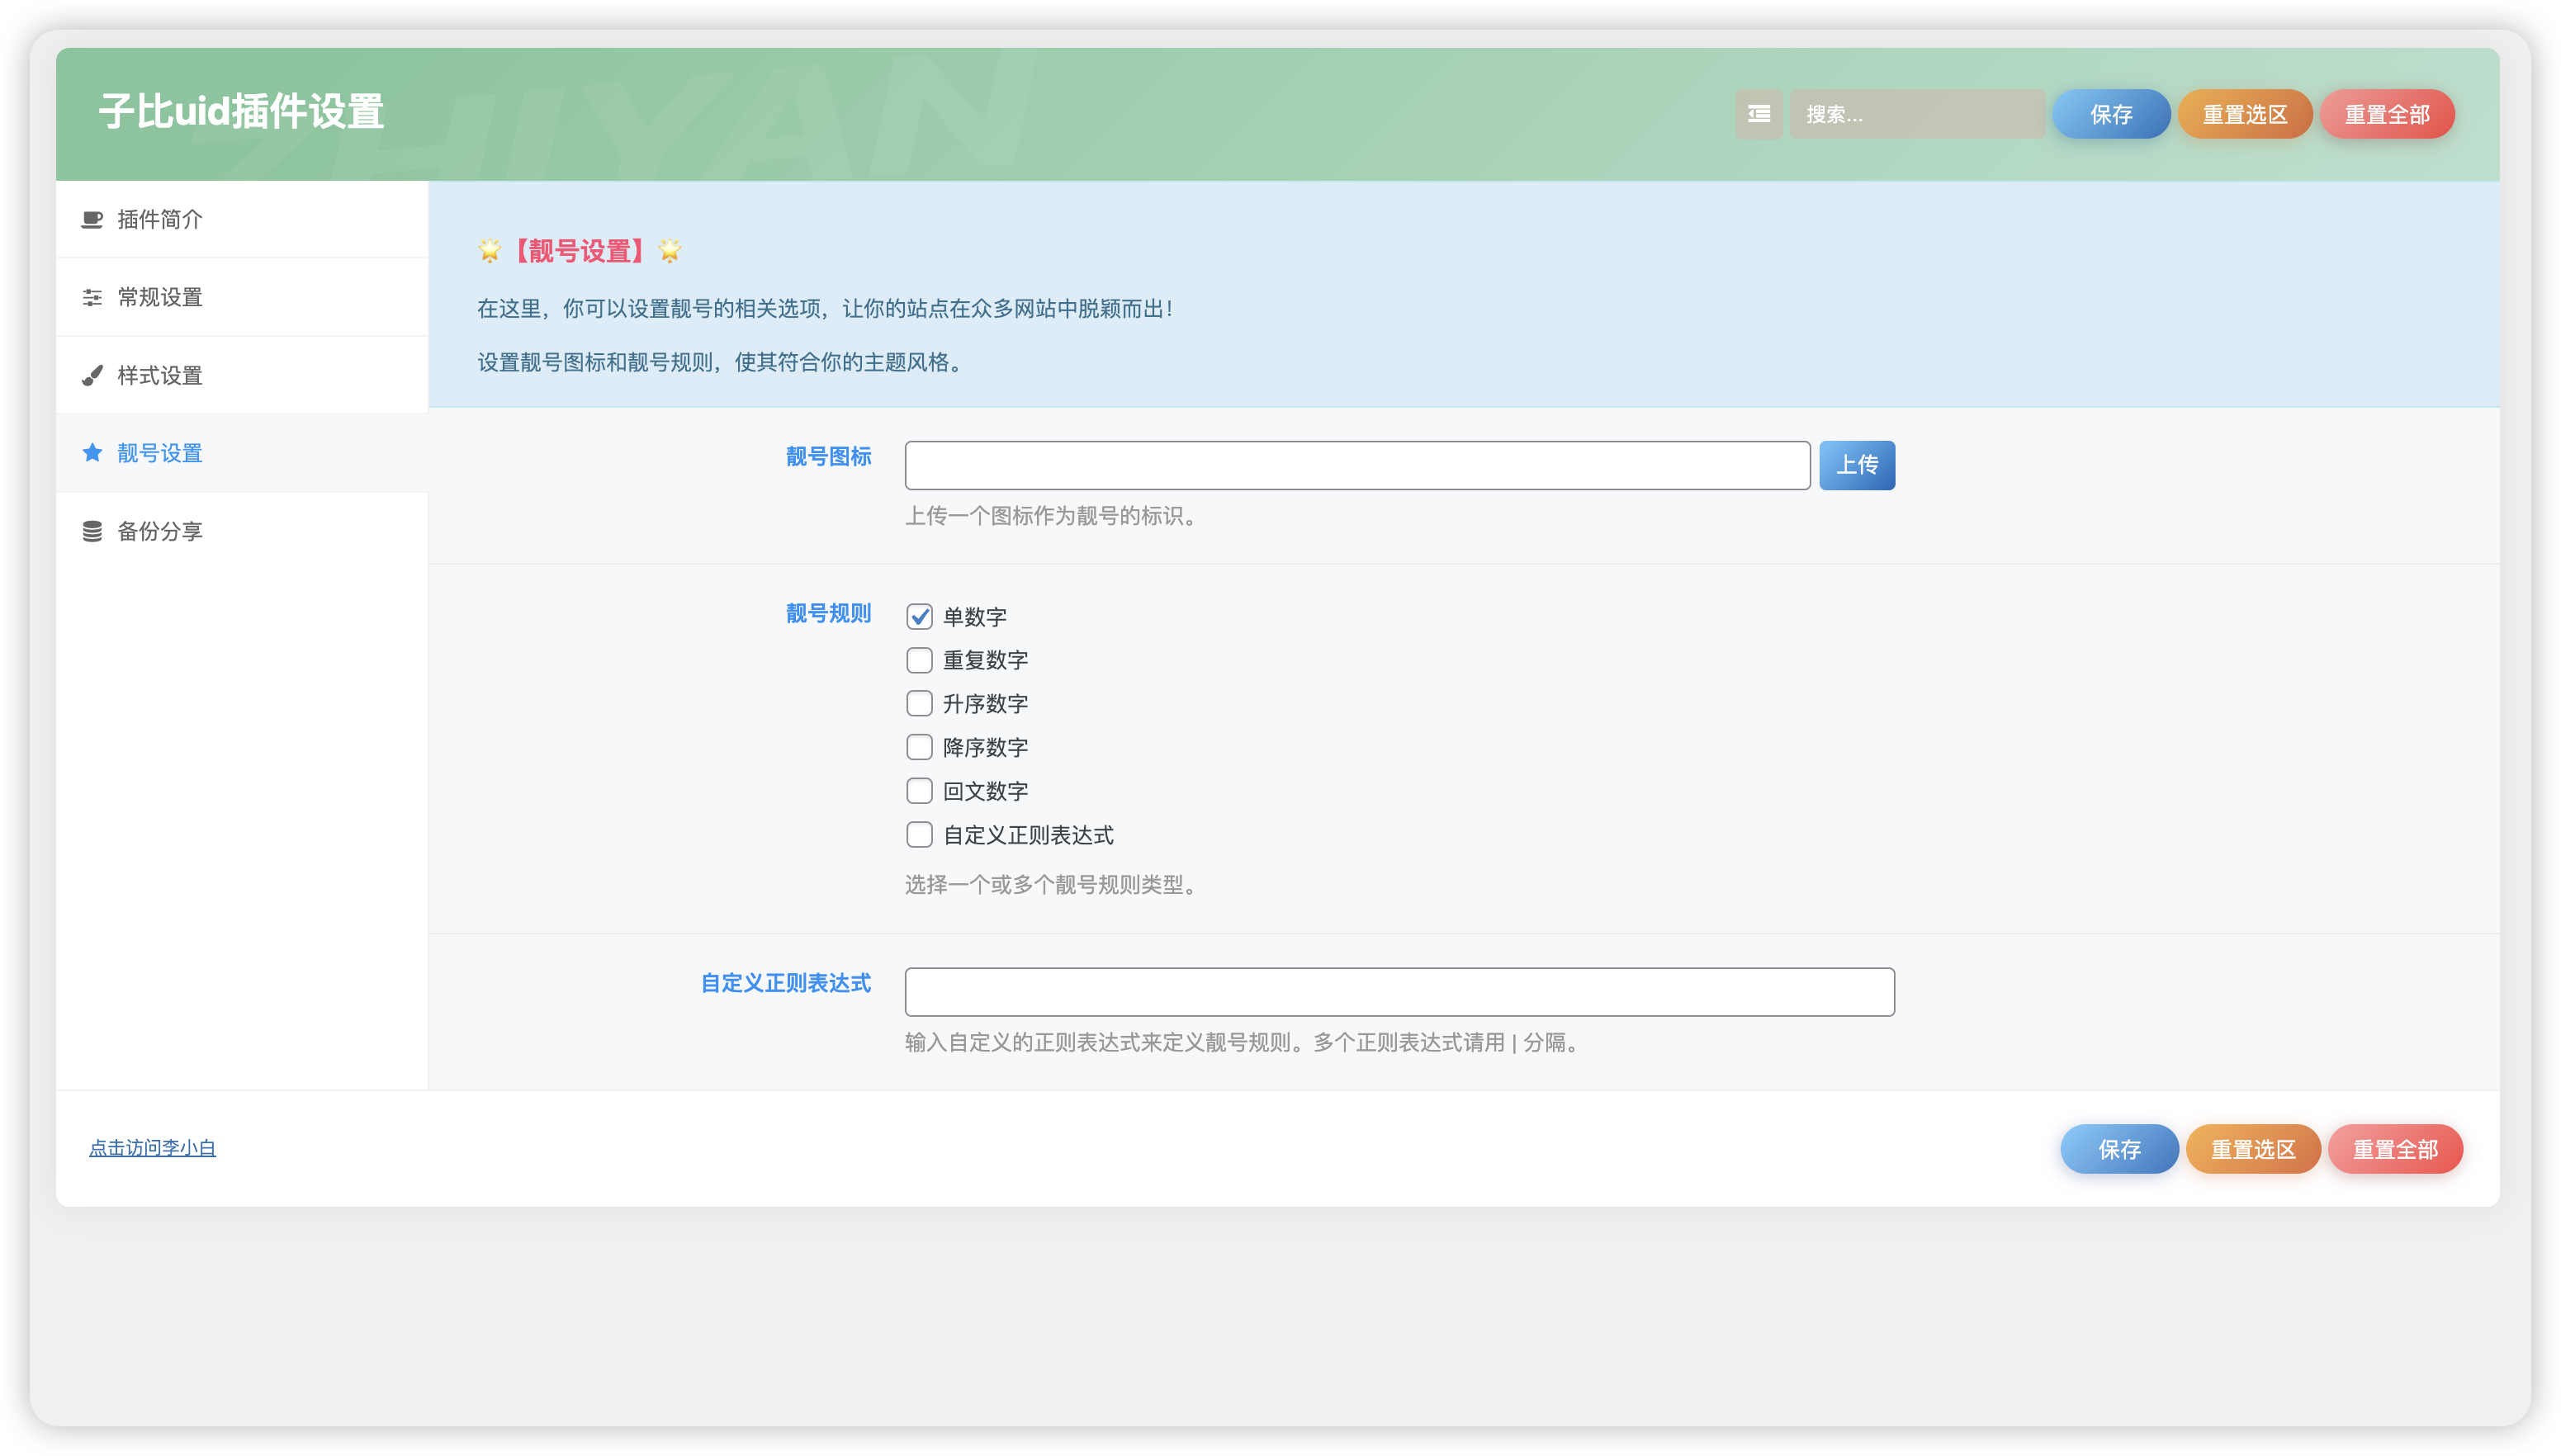
Task: Enable the 重复数字 checkbox
Action: point(919,659)
